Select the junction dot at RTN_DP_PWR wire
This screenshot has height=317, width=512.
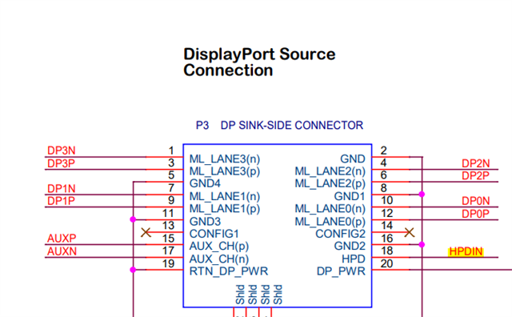(x=133, y=270)
